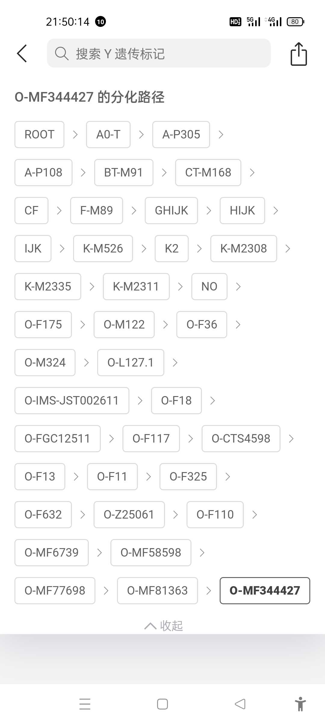Open the accessibility shortcut icon
Viewport: 325px width, 724px height.
[x=300, y=704]
